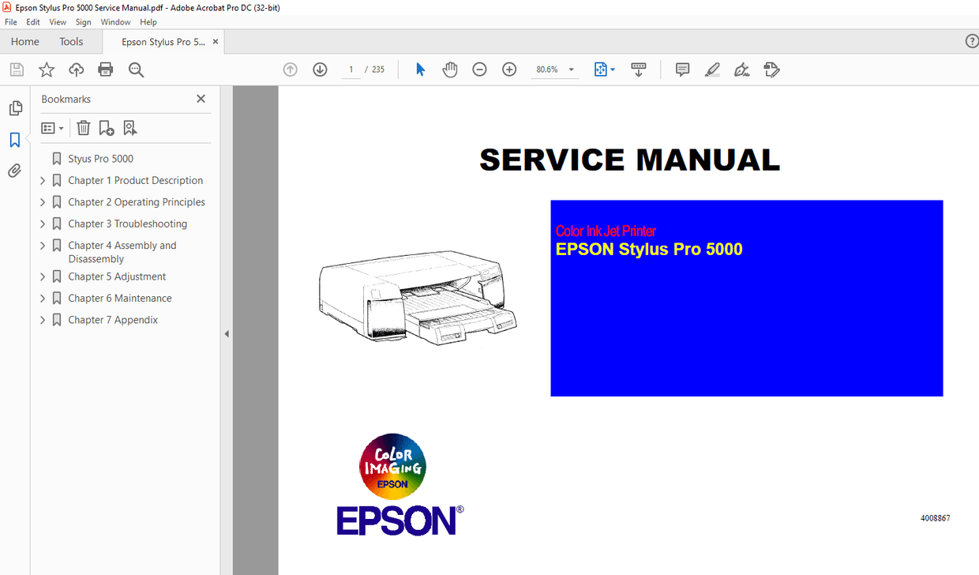Expand Chapter 5 Adjustment bookmark chevron

click(x=43, y=276)
